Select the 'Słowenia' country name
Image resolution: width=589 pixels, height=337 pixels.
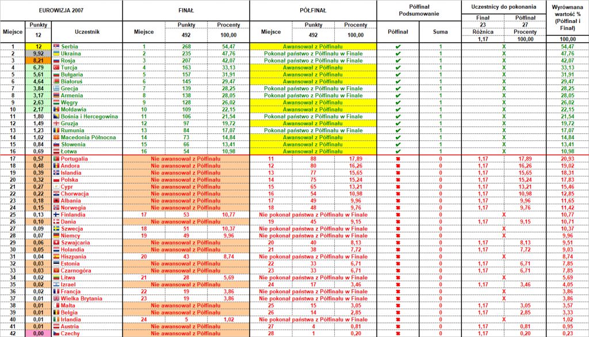point(73,145)
